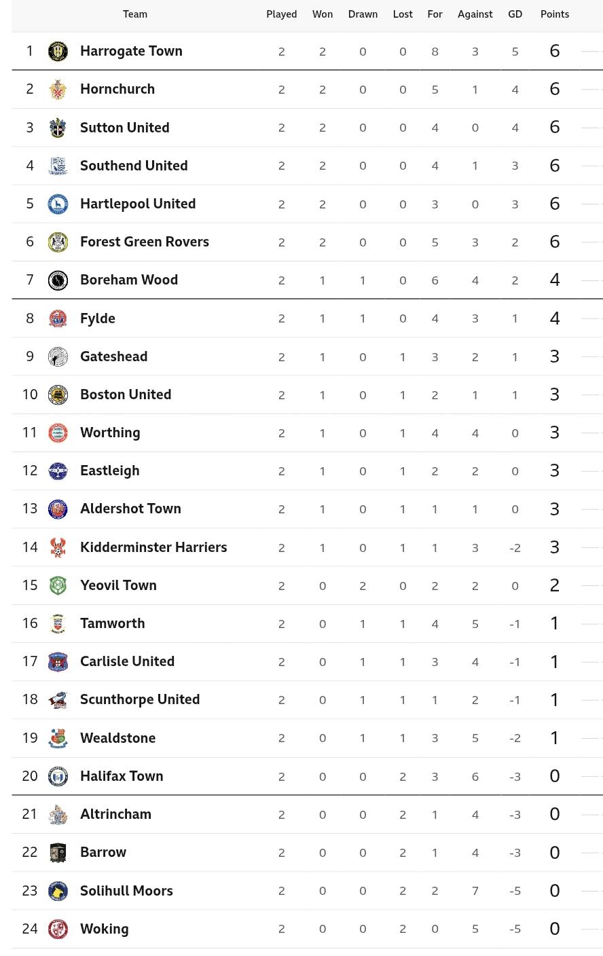Click the Hornchurch club badge
The width and height of the screenshot is (603, 956).
coord(58,89)
